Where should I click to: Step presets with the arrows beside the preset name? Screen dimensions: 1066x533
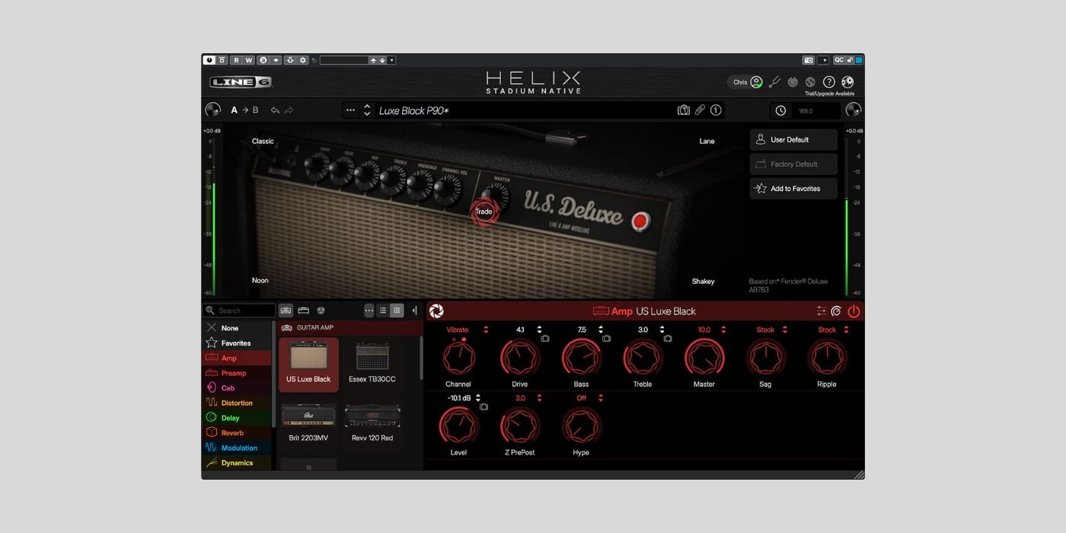coord(367,110)
